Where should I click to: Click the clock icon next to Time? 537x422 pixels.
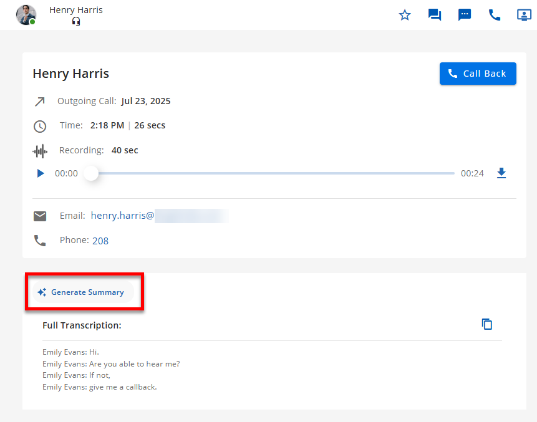[x=40, y=127]
